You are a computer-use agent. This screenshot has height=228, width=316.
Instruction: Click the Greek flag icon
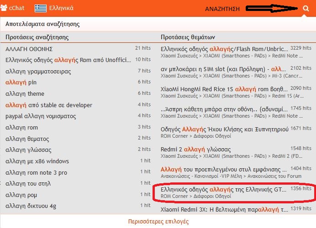tap(40, 8)
